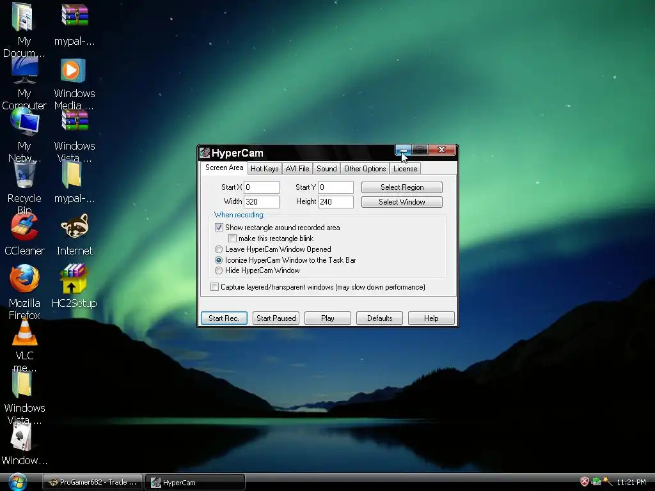Launch Windows Media Player desktop icon
The width and height of the screenshot is (655, 491).
tap(73, 70)
